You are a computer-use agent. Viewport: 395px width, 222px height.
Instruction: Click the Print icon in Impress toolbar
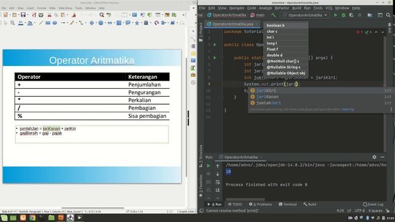tap(41, 15)
